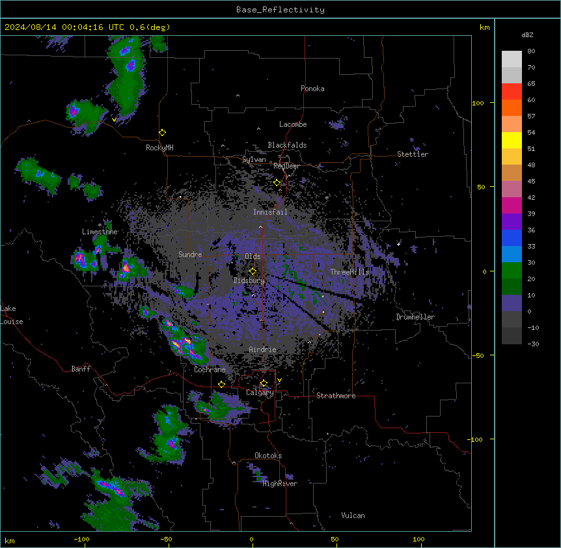This screenshot has height=548, width=561.
Task: Click the asterisk marker above Limestone label
Action: [100, 225]
